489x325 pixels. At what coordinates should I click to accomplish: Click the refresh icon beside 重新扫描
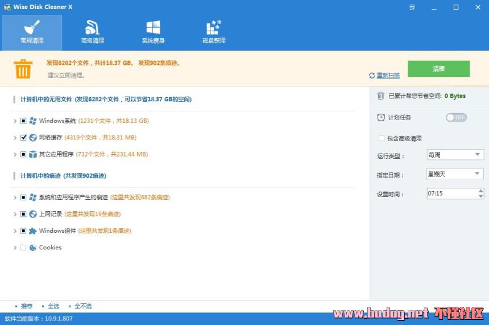point(372,76)
